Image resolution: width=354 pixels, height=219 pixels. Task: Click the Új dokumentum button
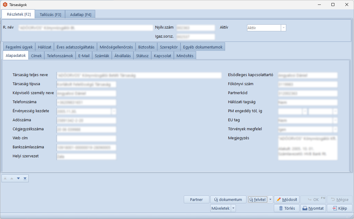(x=228, y=199)
